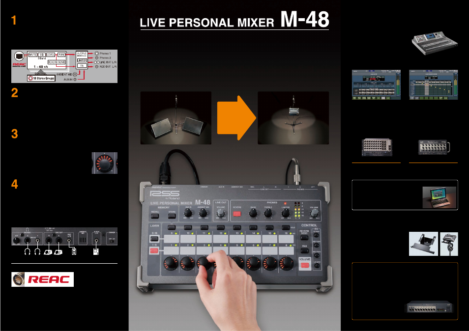
Task: Click the black button above channel 9
Action: click(172, 227)
